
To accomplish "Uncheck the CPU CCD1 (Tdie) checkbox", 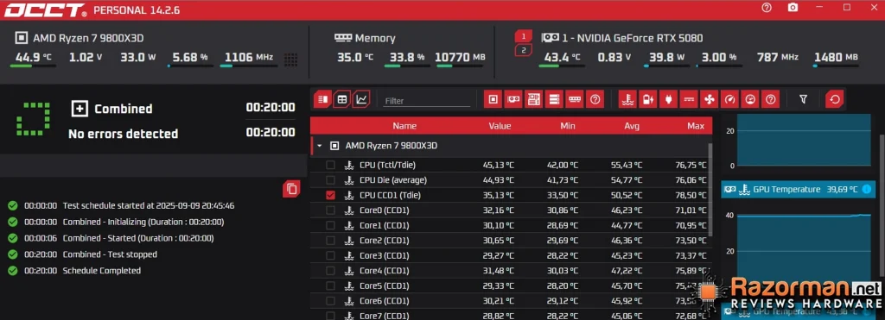I will [x=331, y=195].
